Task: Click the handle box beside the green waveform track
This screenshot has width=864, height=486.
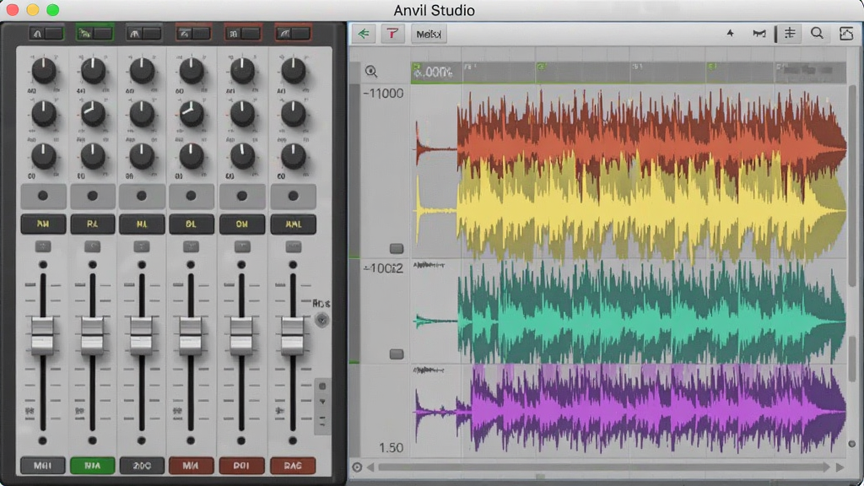Action: (397, 354)
